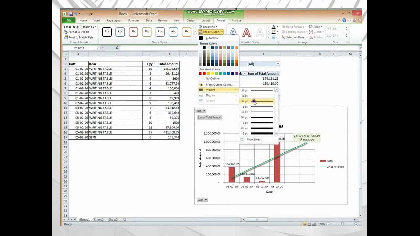
Task: Open the Name Box dropdown arrow
Action: (98, 48)
